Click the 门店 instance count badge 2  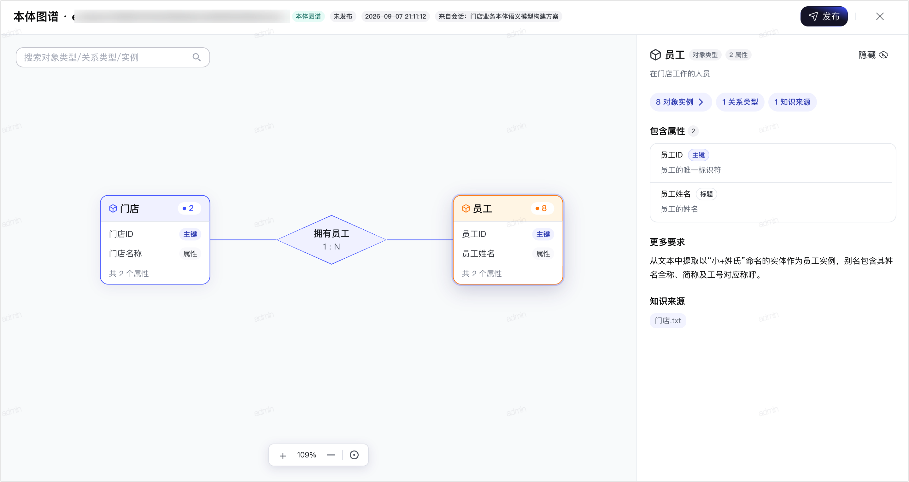click(x=189, y=208)
